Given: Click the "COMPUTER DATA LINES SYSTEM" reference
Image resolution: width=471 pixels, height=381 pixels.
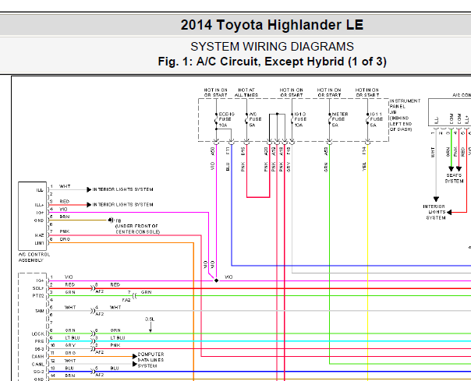Looking at the screenshot, I should (151, 360).
